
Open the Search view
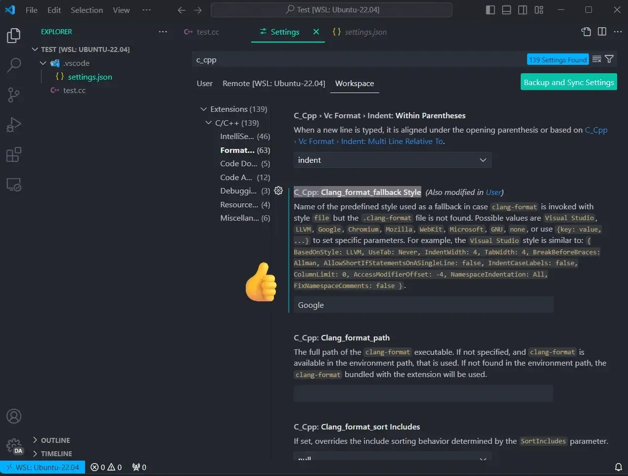point(14,65)
